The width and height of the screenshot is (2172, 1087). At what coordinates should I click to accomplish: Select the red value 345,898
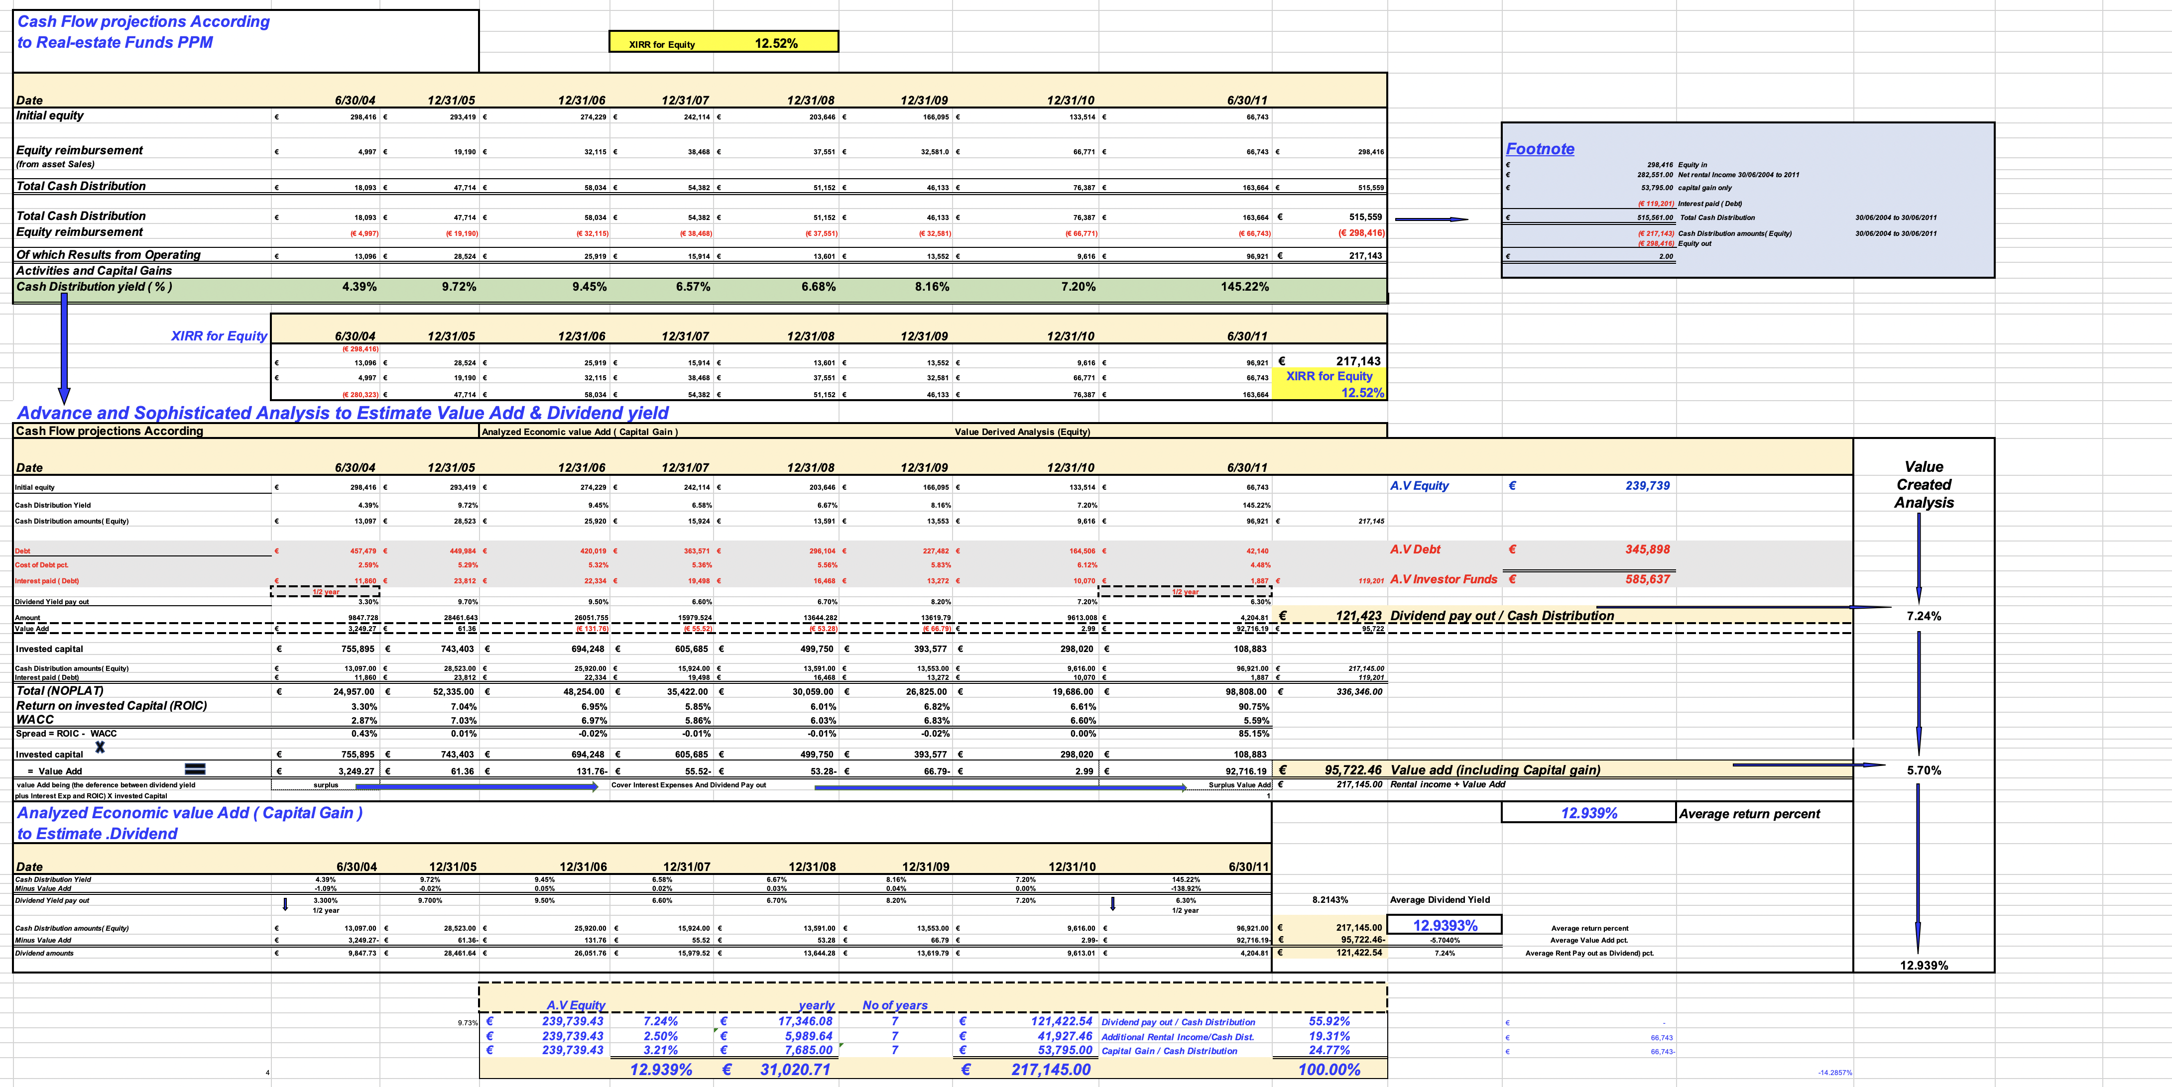[1647, 549]
